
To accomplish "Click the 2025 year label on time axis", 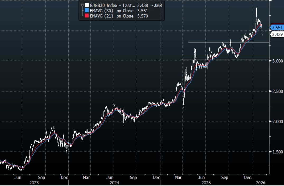I will [206, 183].
